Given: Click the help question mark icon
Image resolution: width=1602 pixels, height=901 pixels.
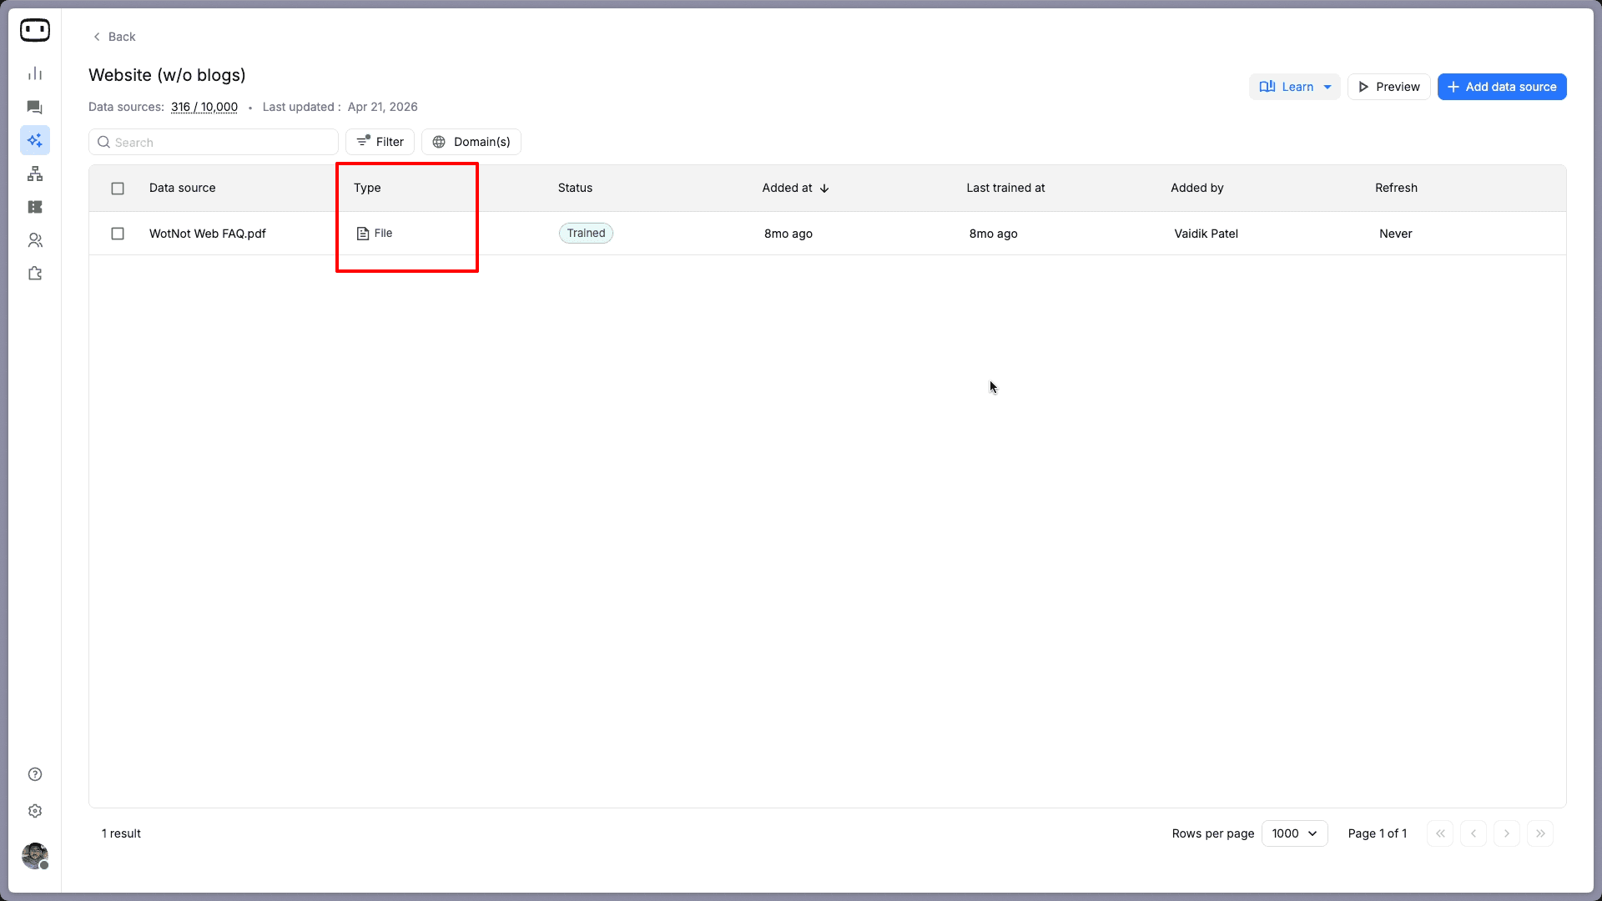Looking at the screenshot, I should coord(35,774).
